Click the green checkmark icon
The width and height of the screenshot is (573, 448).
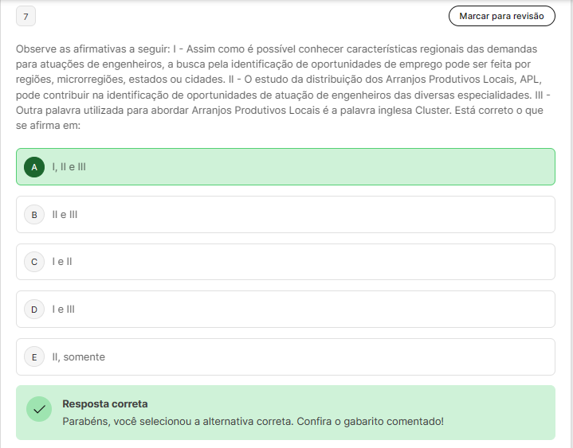(38, 410)
